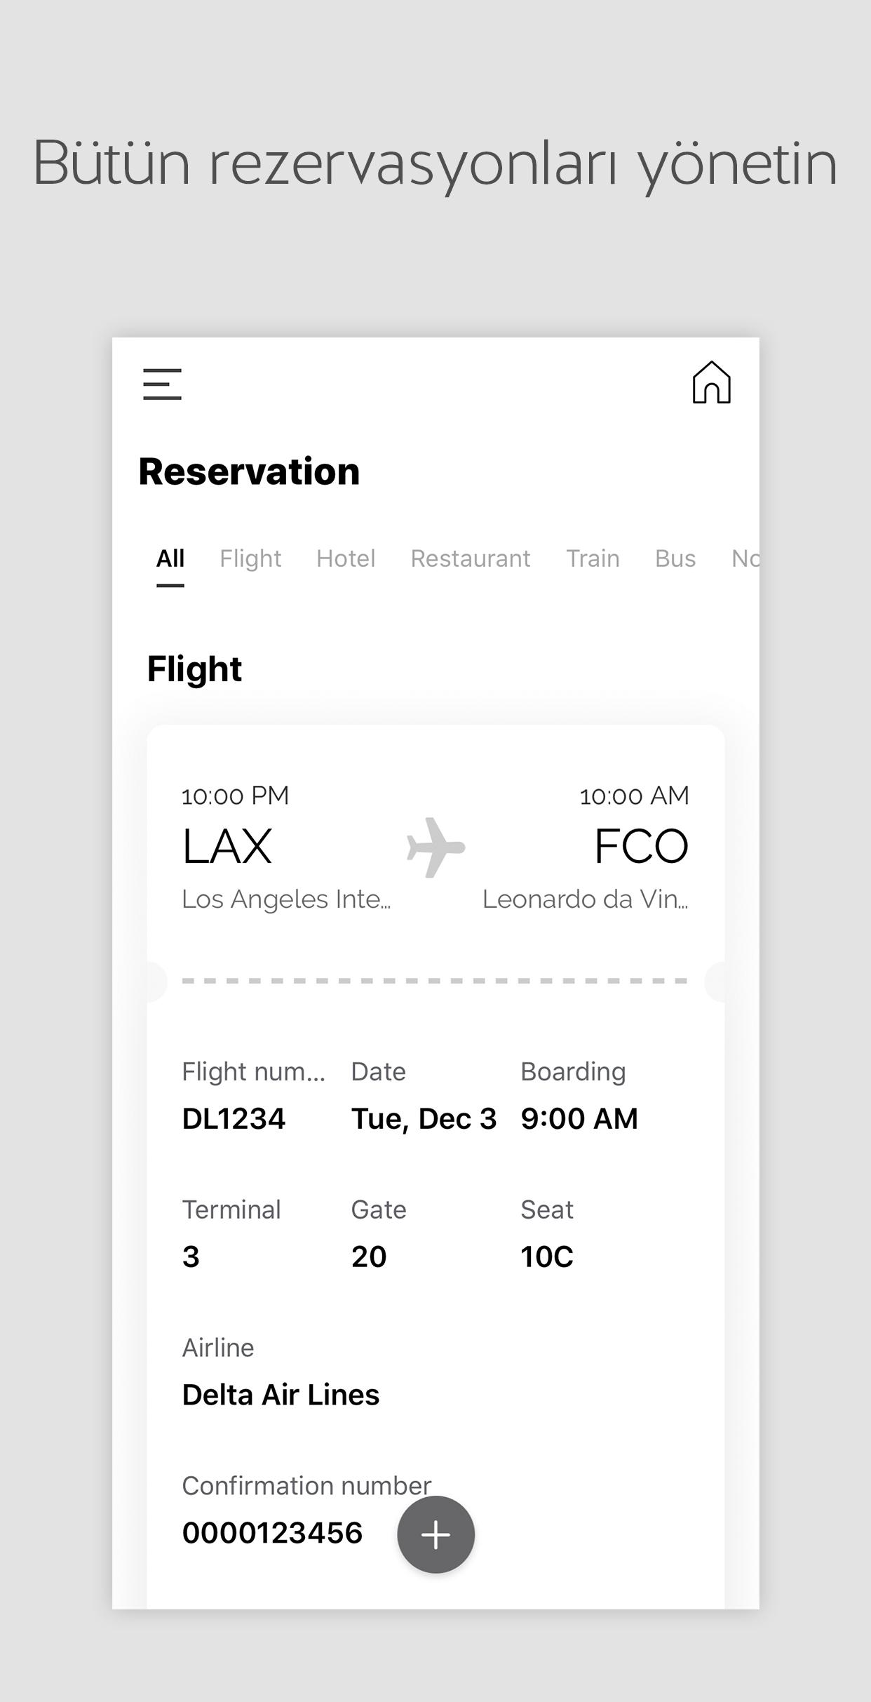Open the Hotel tab
871x1702 pixels.
(346, 558)
